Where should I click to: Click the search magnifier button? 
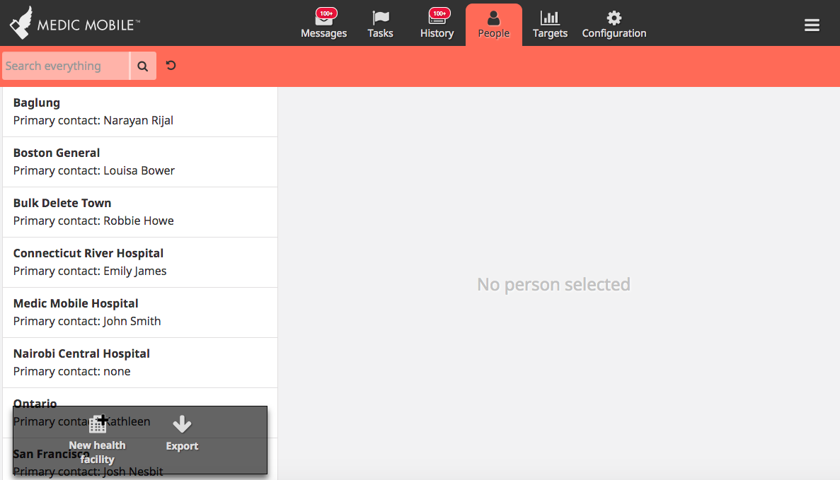[142, 66]
